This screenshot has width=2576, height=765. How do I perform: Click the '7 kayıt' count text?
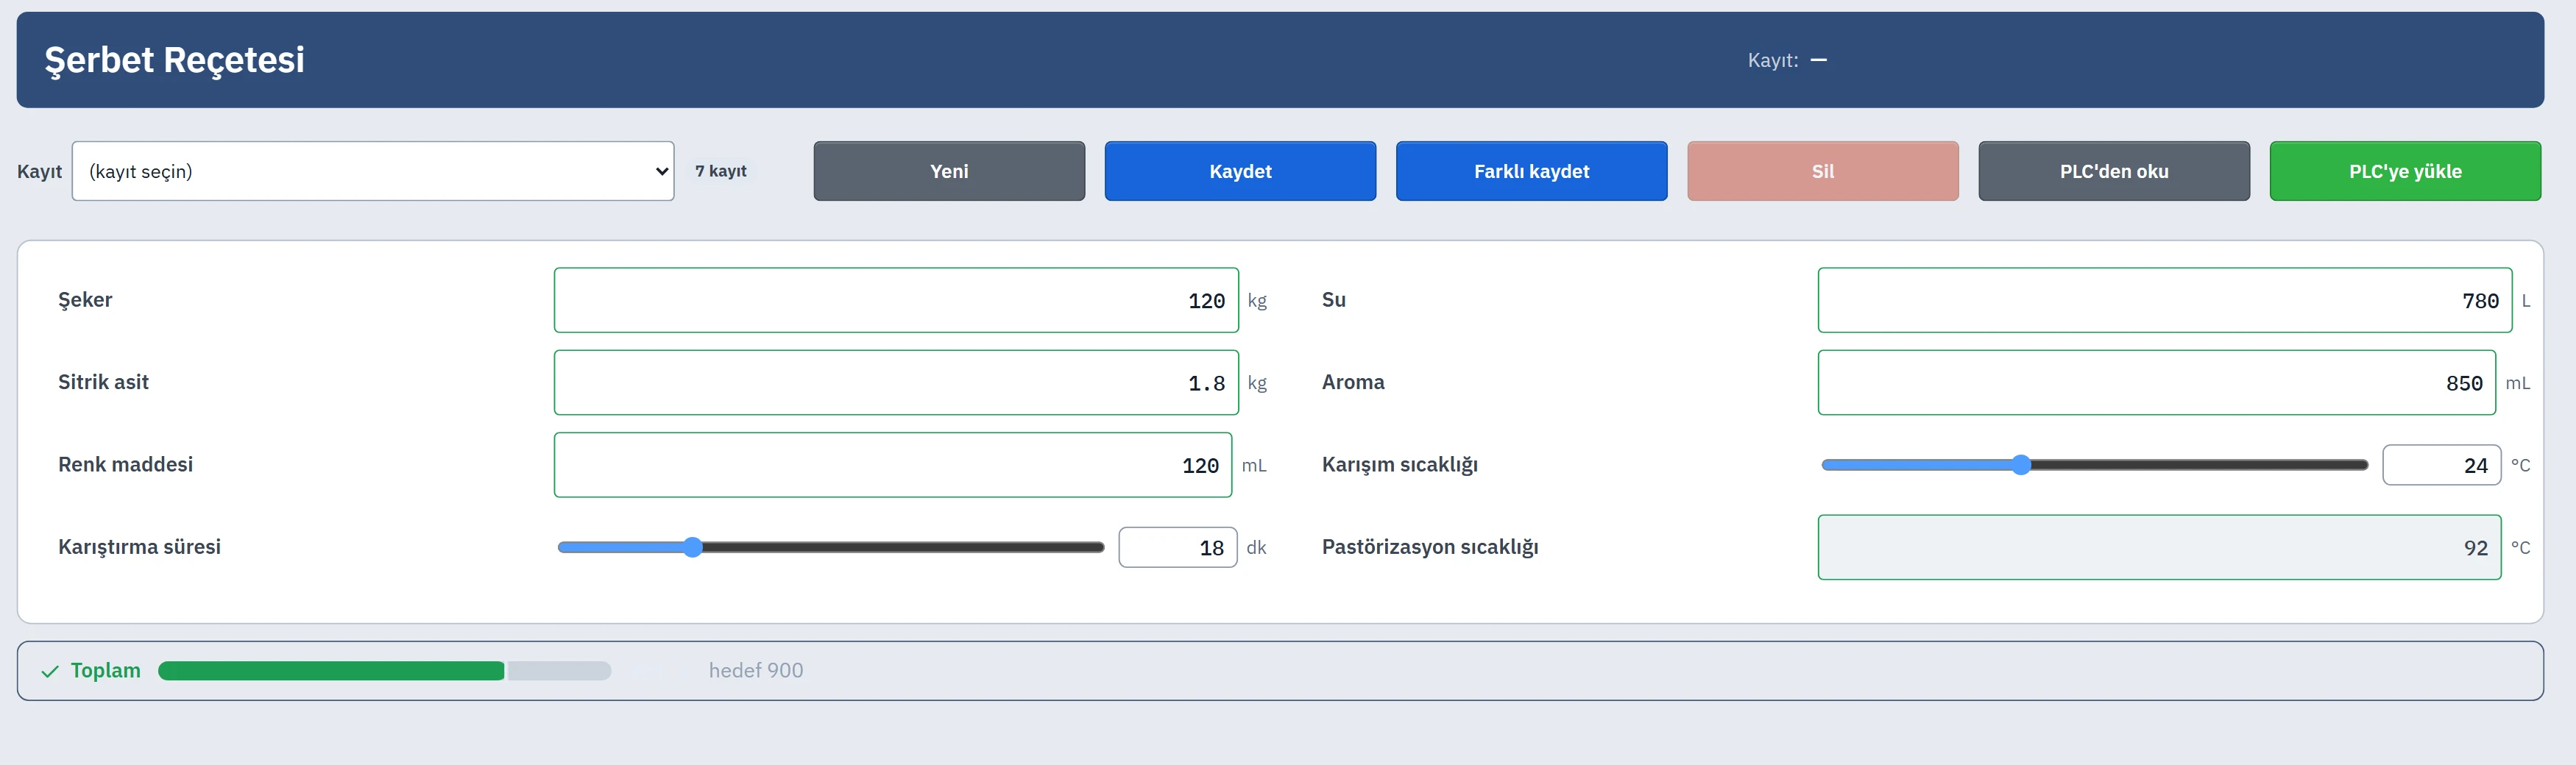[721, 171]
